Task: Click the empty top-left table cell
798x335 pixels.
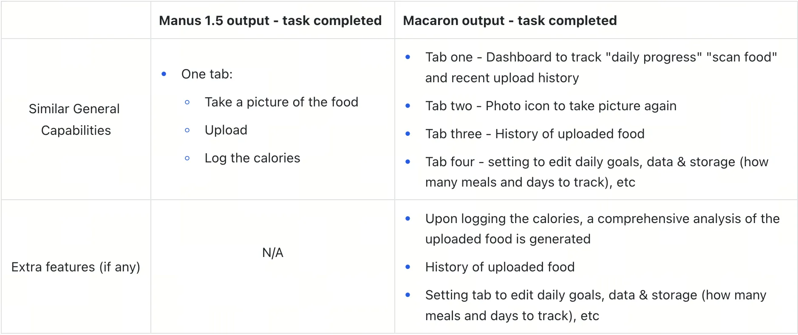Action: click(76, 20)
